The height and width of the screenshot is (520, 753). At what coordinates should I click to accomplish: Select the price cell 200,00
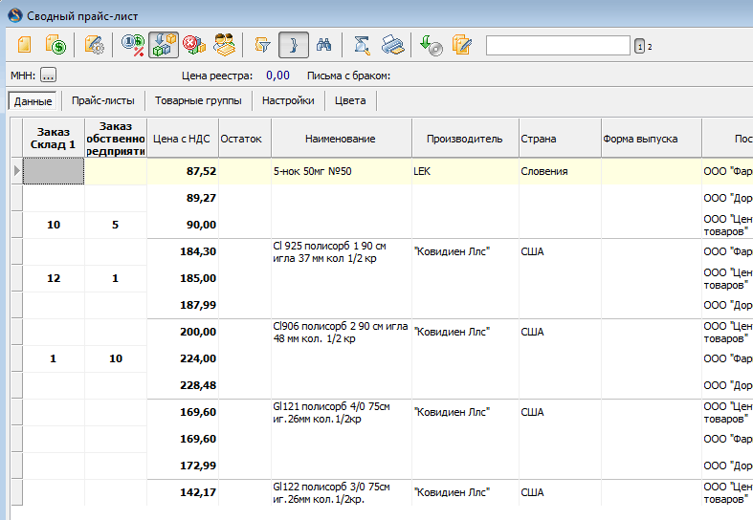183,332
